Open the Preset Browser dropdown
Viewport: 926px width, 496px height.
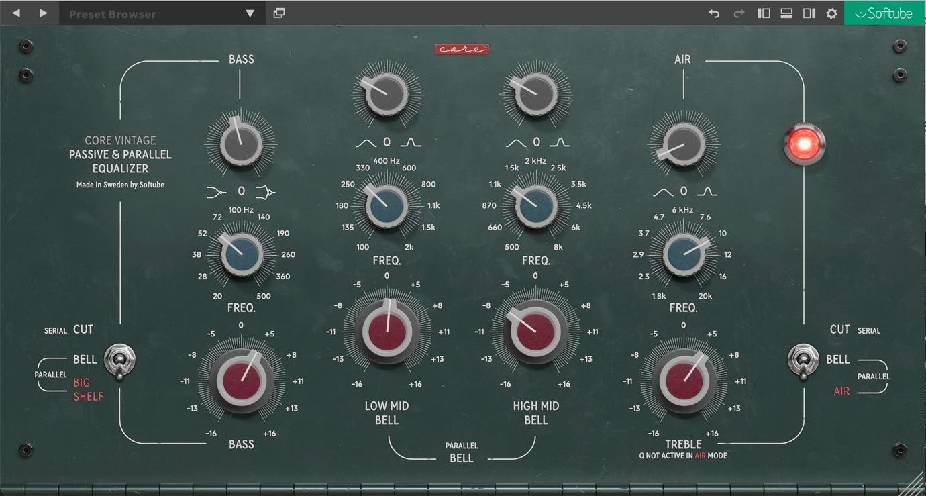(161, 13)
